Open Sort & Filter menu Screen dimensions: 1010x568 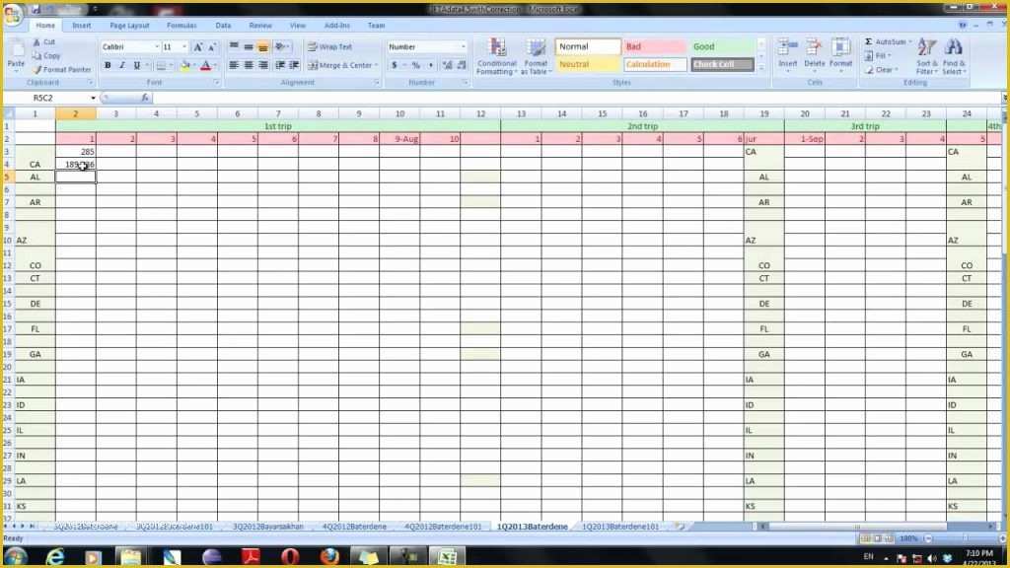click(x=927, y=56)
